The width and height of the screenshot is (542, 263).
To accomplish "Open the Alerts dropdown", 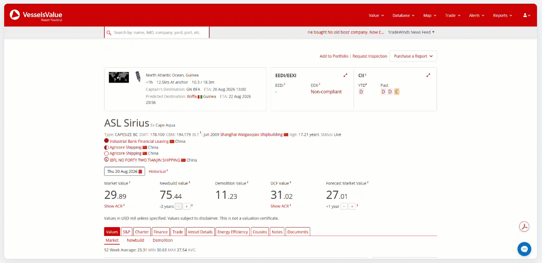I will coord(477,15).
